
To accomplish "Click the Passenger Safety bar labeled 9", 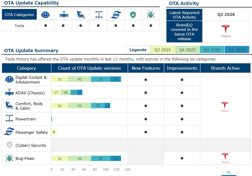I will (x=54, y=132).
